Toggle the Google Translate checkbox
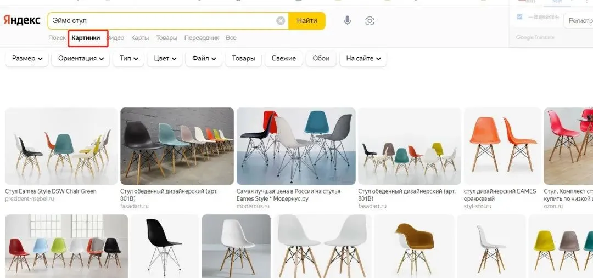Screen dimensions: 593x278 [x=519, y=17]
